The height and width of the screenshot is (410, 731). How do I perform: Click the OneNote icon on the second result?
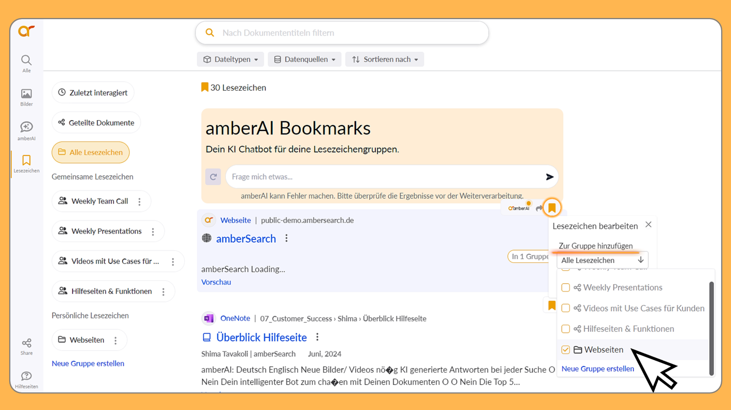[x=209, y=318]
